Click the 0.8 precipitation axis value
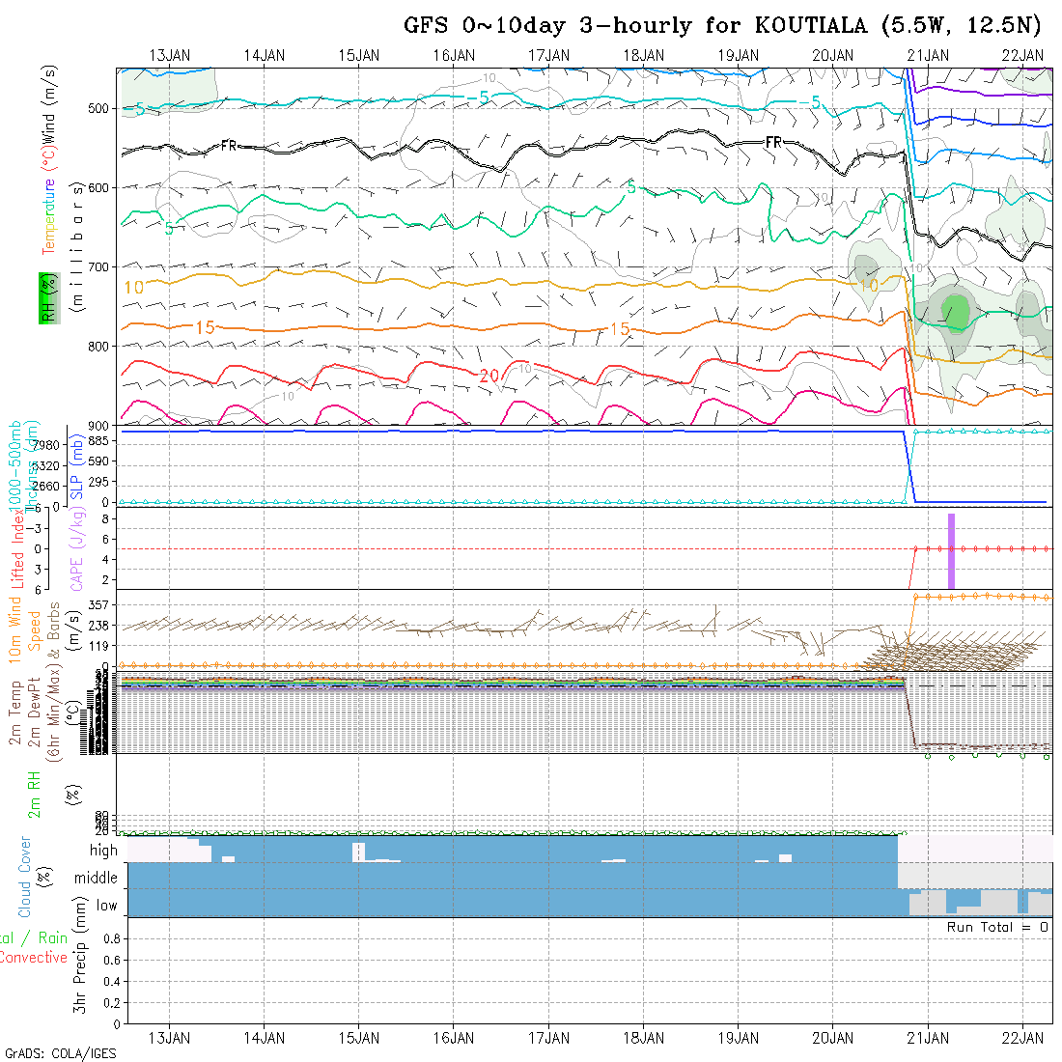This screenshot has height=1062, width=1062. click(x=109, y=938)
